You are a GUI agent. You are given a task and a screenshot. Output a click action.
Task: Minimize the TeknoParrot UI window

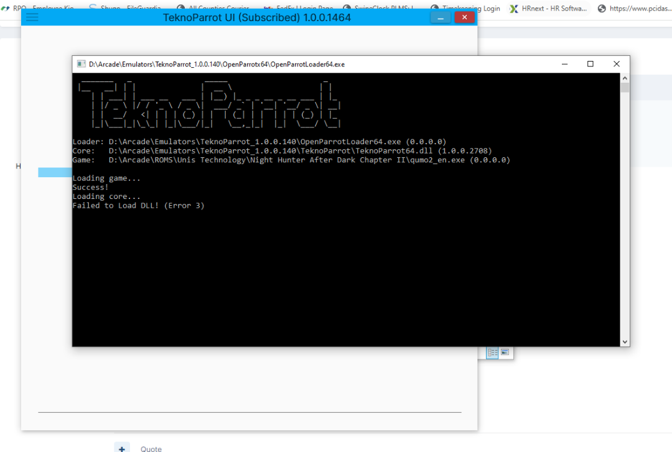coord(441,18)
